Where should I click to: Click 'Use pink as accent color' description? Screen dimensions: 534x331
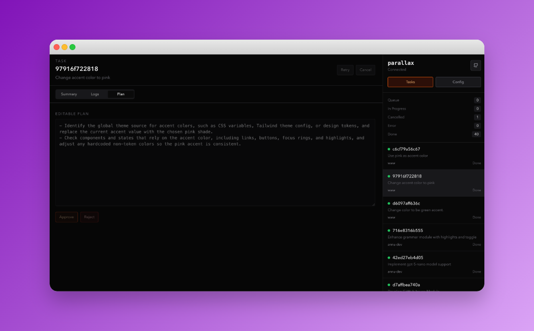pos(407,156)
